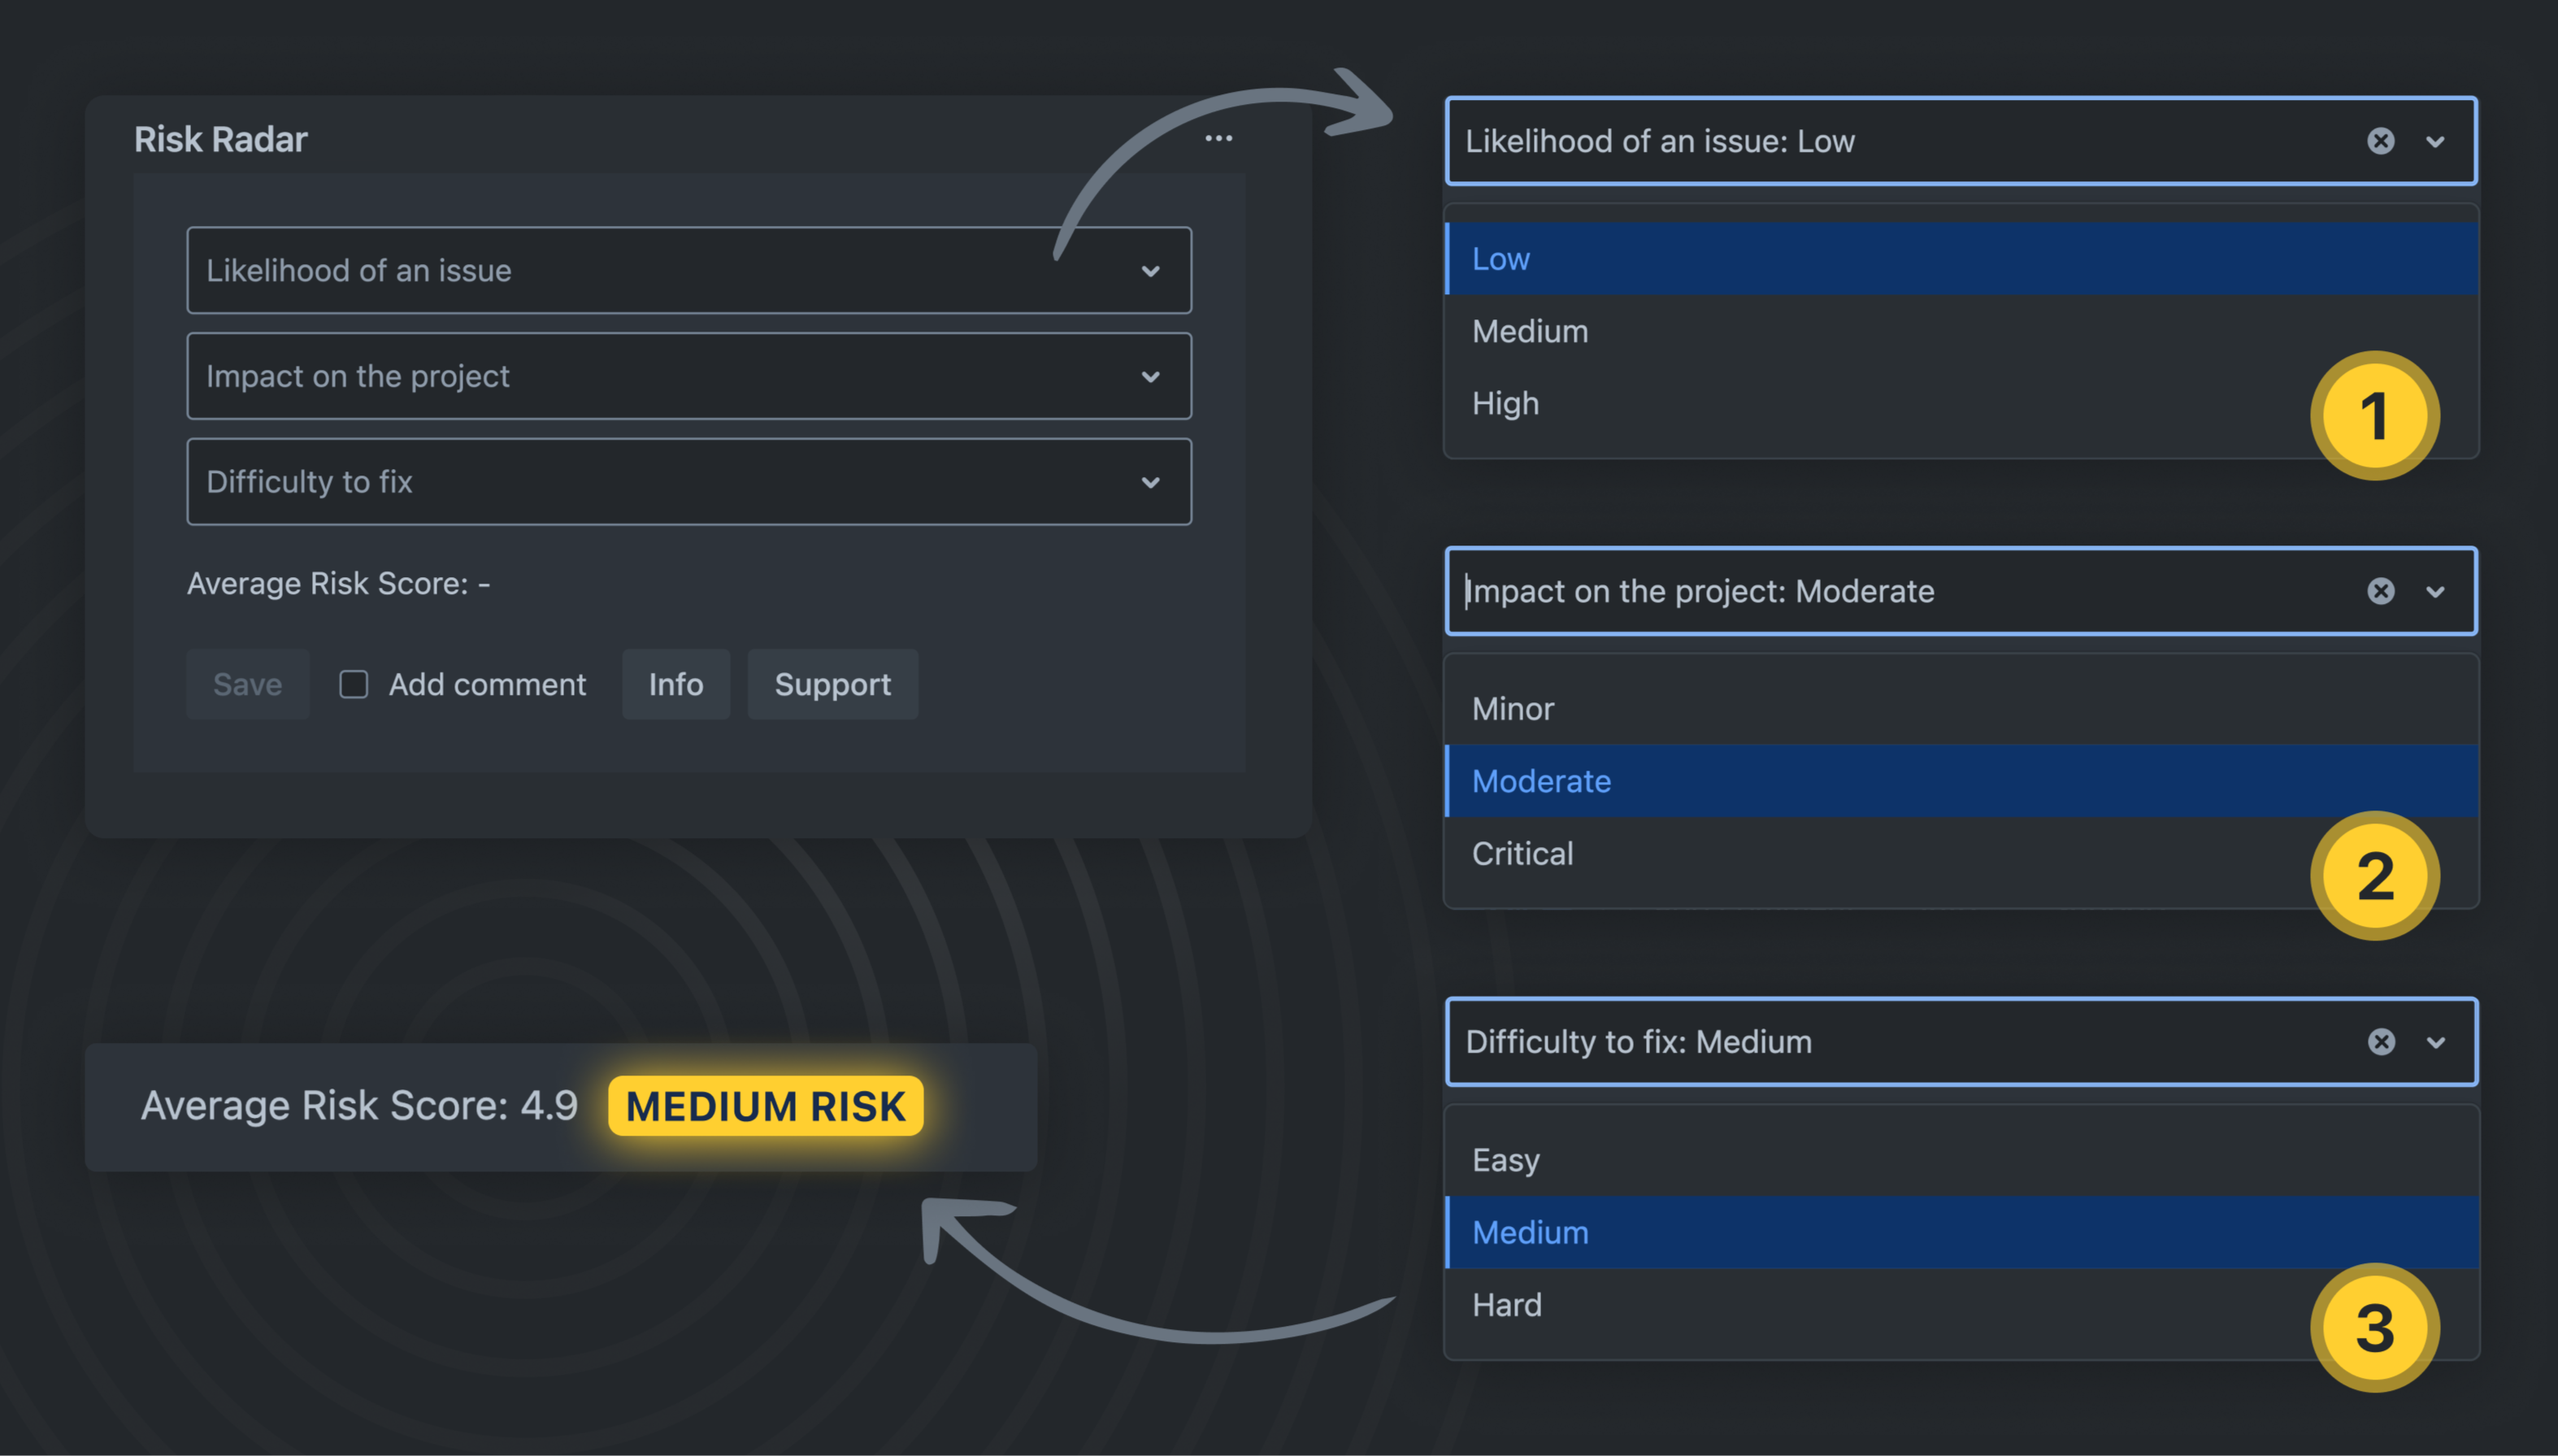Open the Risk Radar three-dots menu
The image size is (2558, 1456).
[1218, 138]
